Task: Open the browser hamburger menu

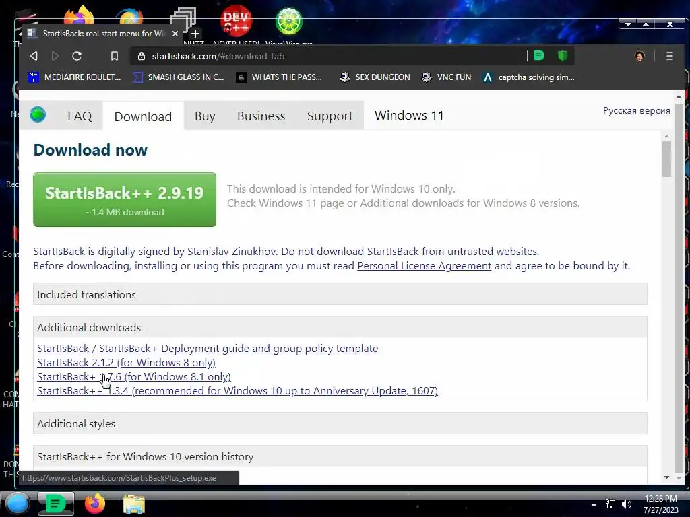Action: pos(670,56)
